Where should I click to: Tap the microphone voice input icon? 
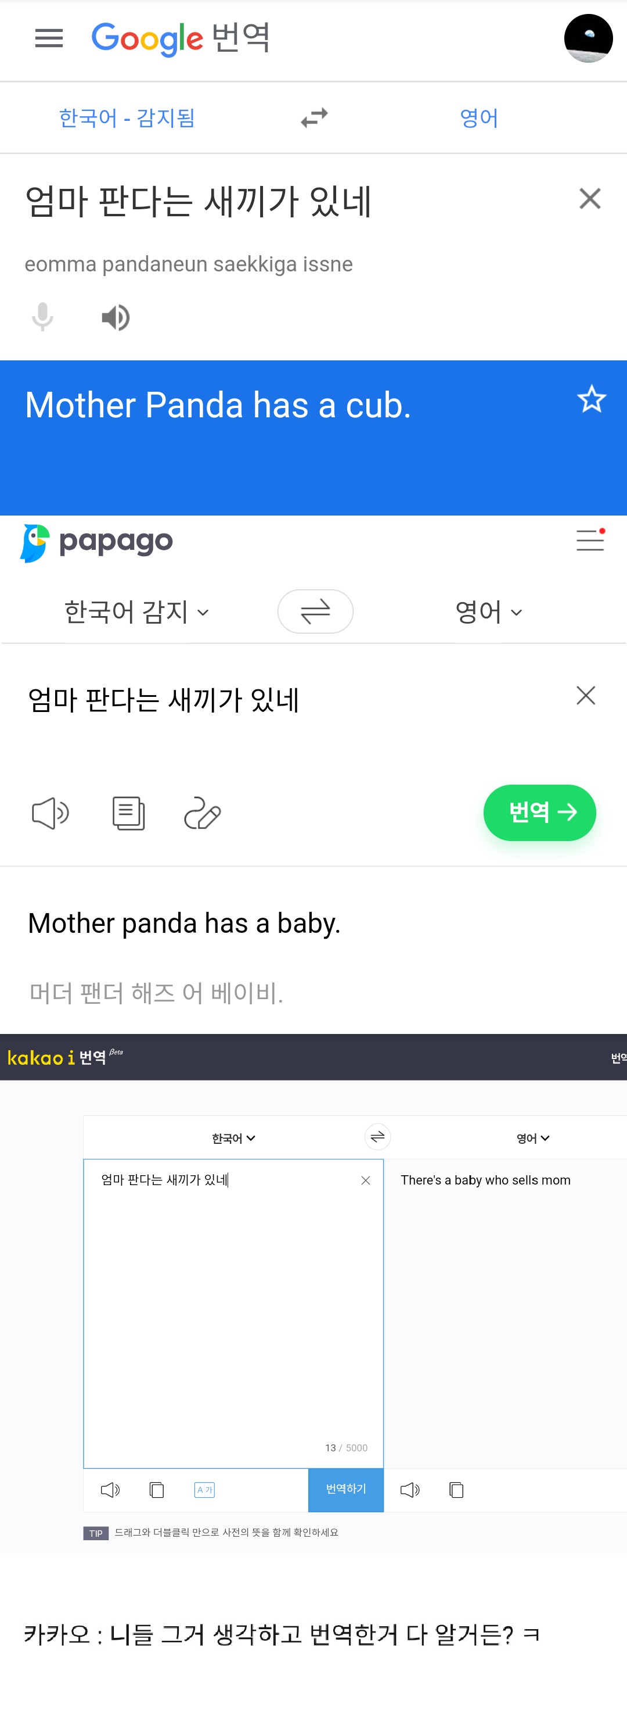point(43,317)
